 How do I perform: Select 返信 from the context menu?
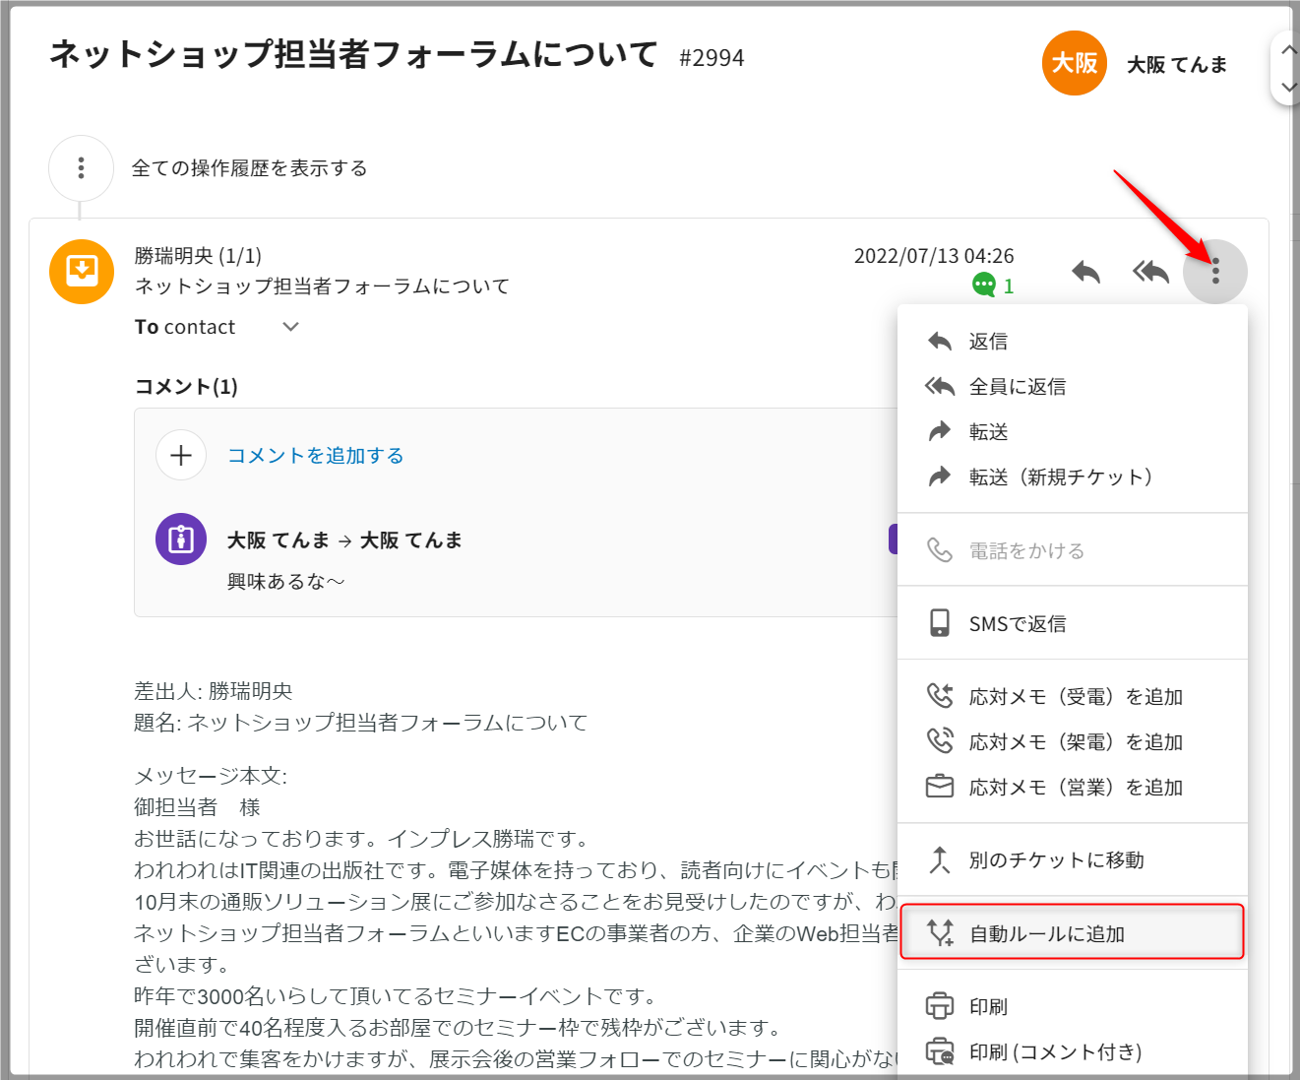988,342
